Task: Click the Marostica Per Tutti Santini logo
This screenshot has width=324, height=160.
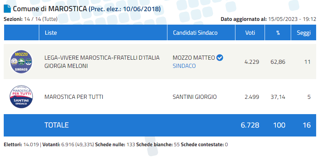Action: (x=21, y=97)
